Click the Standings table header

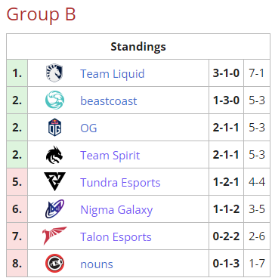click(138, 47)
